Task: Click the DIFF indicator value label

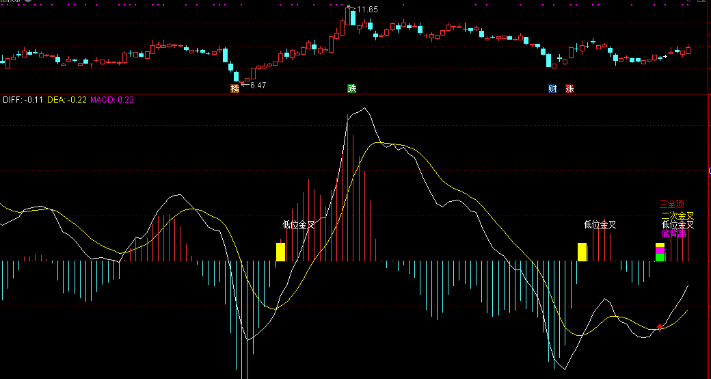Action: (23, 100)
